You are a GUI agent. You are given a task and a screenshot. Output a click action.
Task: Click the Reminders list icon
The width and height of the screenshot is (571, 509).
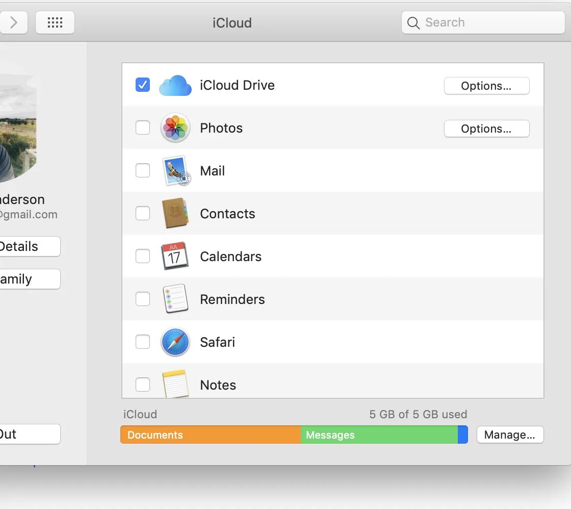pos(175,299)
